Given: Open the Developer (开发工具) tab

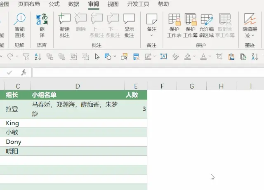Looking at the screenshot, I should (x=138, y=4).
